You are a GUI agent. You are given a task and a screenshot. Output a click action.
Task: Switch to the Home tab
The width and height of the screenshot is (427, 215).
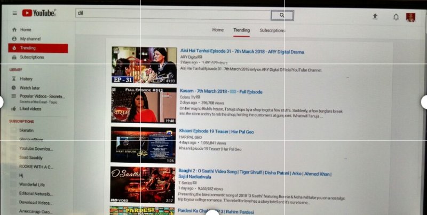218,30
